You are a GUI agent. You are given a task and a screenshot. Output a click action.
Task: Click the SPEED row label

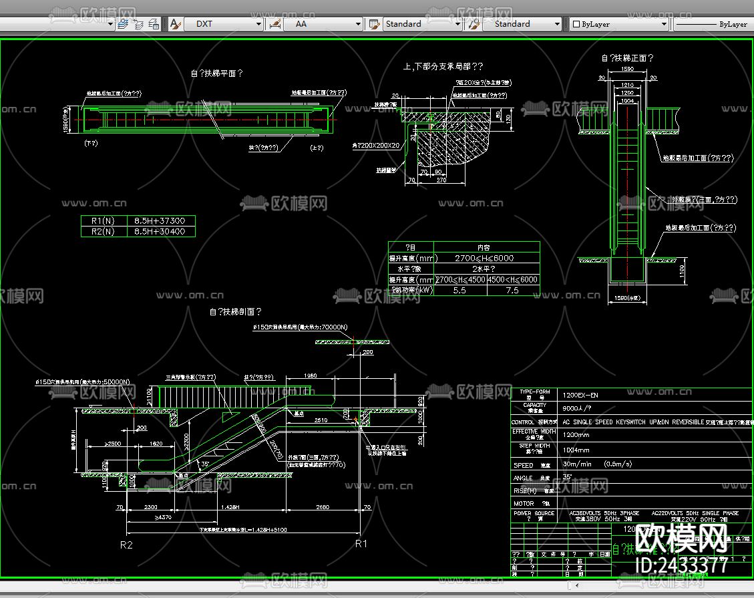[523, 465]
